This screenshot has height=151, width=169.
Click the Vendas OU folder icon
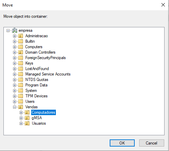[x=21, y=107]
